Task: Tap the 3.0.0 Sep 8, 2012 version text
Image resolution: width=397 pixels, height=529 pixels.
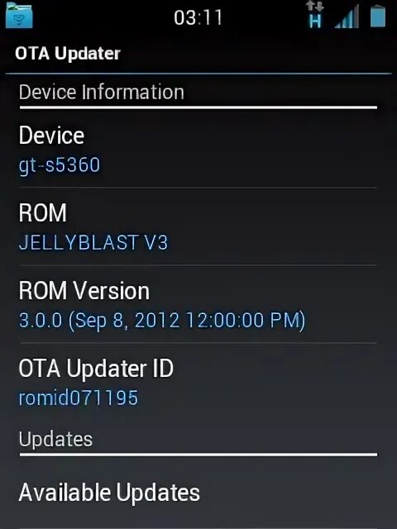Action: pyautogui.click(x=162, y=320)
